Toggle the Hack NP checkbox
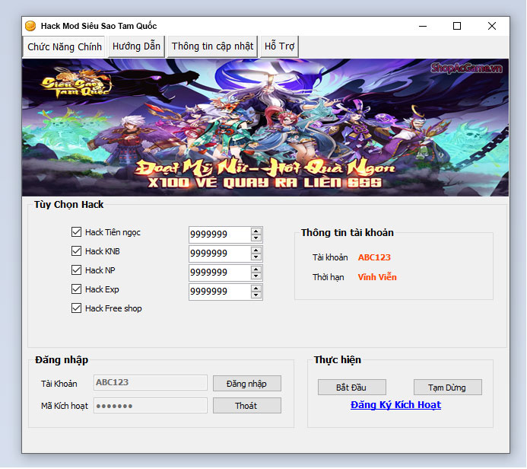Image resolution: width=527 pixels, height=469 pixels. point(76,270)
